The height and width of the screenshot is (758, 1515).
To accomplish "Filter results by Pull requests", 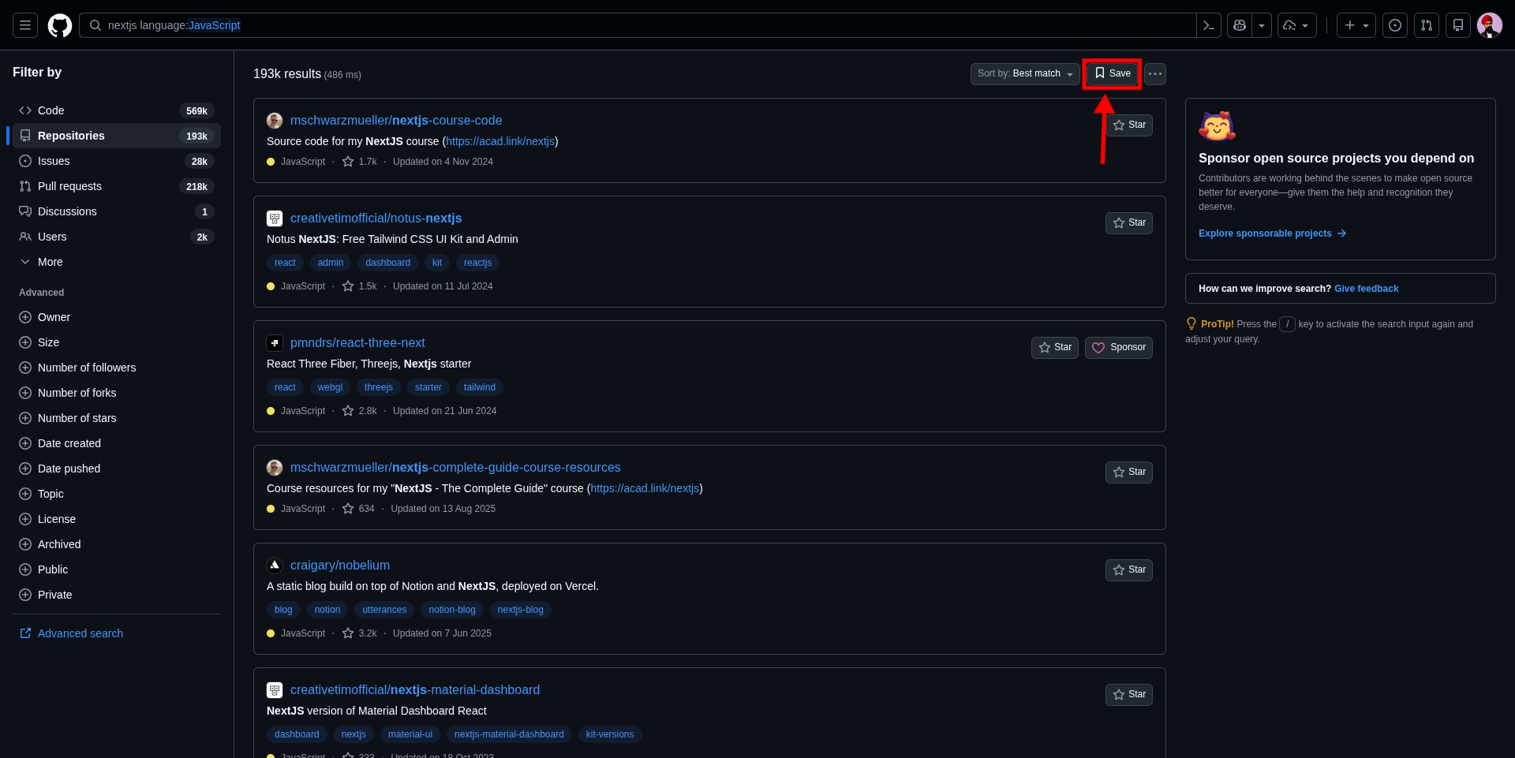I will coord(117,186).
